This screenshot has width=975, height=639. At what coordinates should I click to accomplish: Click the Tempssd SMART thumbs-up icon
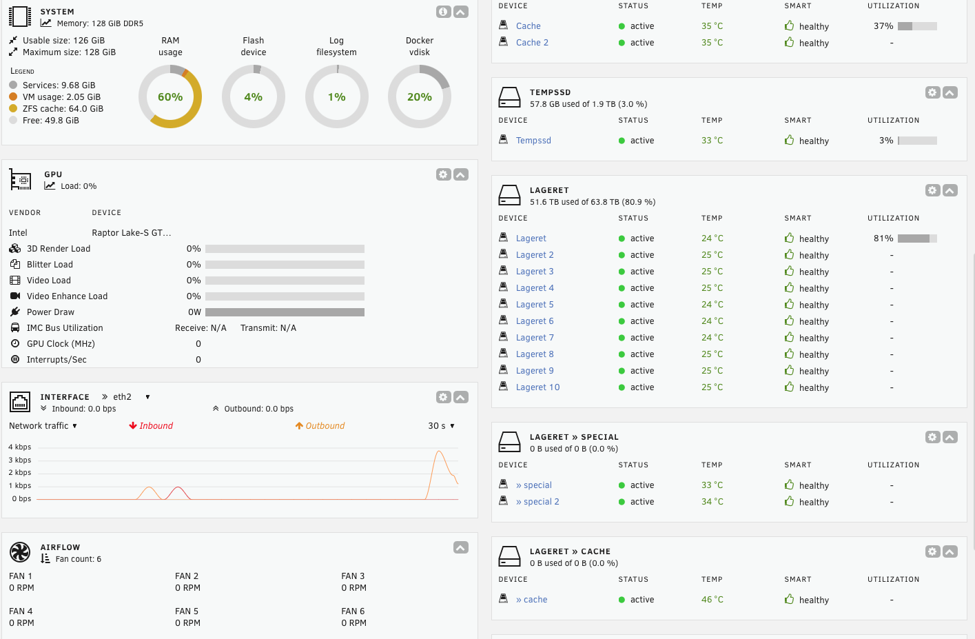pyautogui.click(x=789, y=140)
